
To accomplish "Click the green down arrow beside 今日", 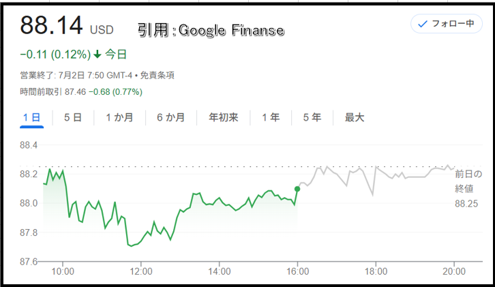I will [x=97, y=55].
